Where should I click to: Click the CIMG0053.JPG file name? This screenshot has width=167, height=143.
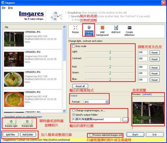(x=32, y=72)
